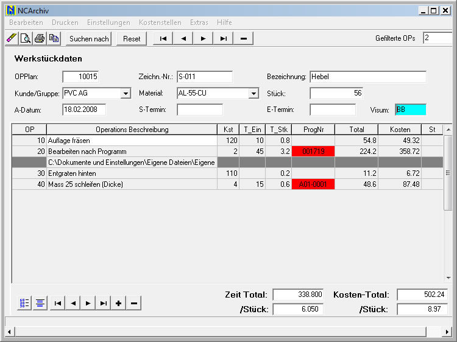
Task: Open the Kostenstellen menu
Action: [160, 22]
